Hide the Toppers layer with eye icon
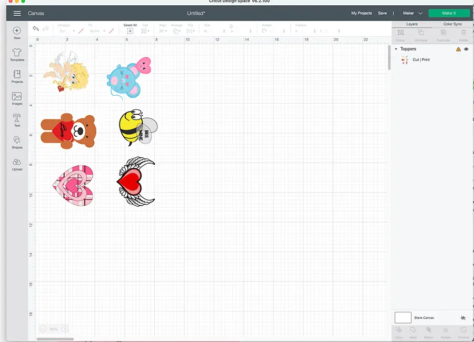474x342 pixels. coord(466,49)
